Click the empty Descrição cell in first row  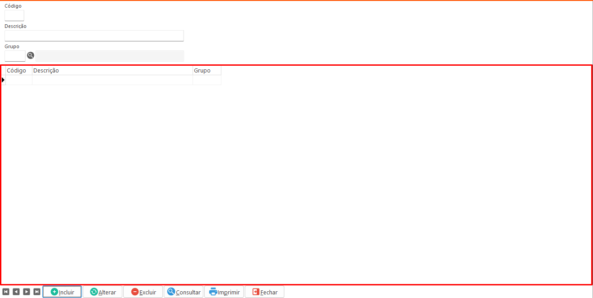[112, 80]
